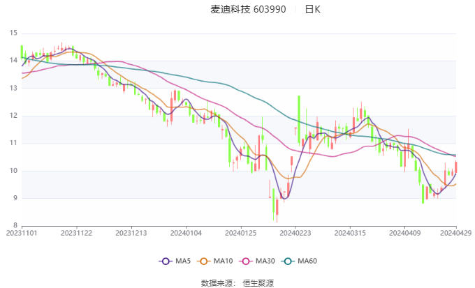The width and height of the screenshot is (475, 288).
Task: Select the 20231213 date on the x-axis
Action: click(x=131, y=234)
